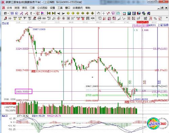
Task: Open the 文件 menu
Action: coord(9,8)
